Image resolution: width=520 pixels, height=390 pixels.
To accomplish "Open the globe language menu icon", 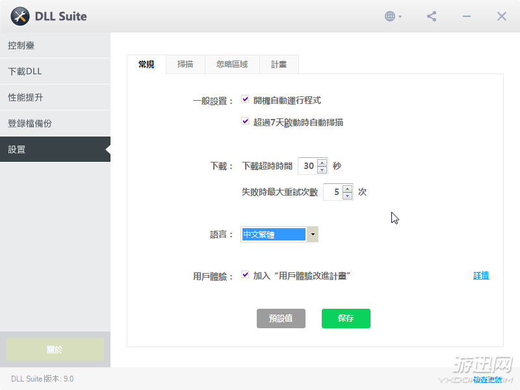I will [x=393, y=16].
